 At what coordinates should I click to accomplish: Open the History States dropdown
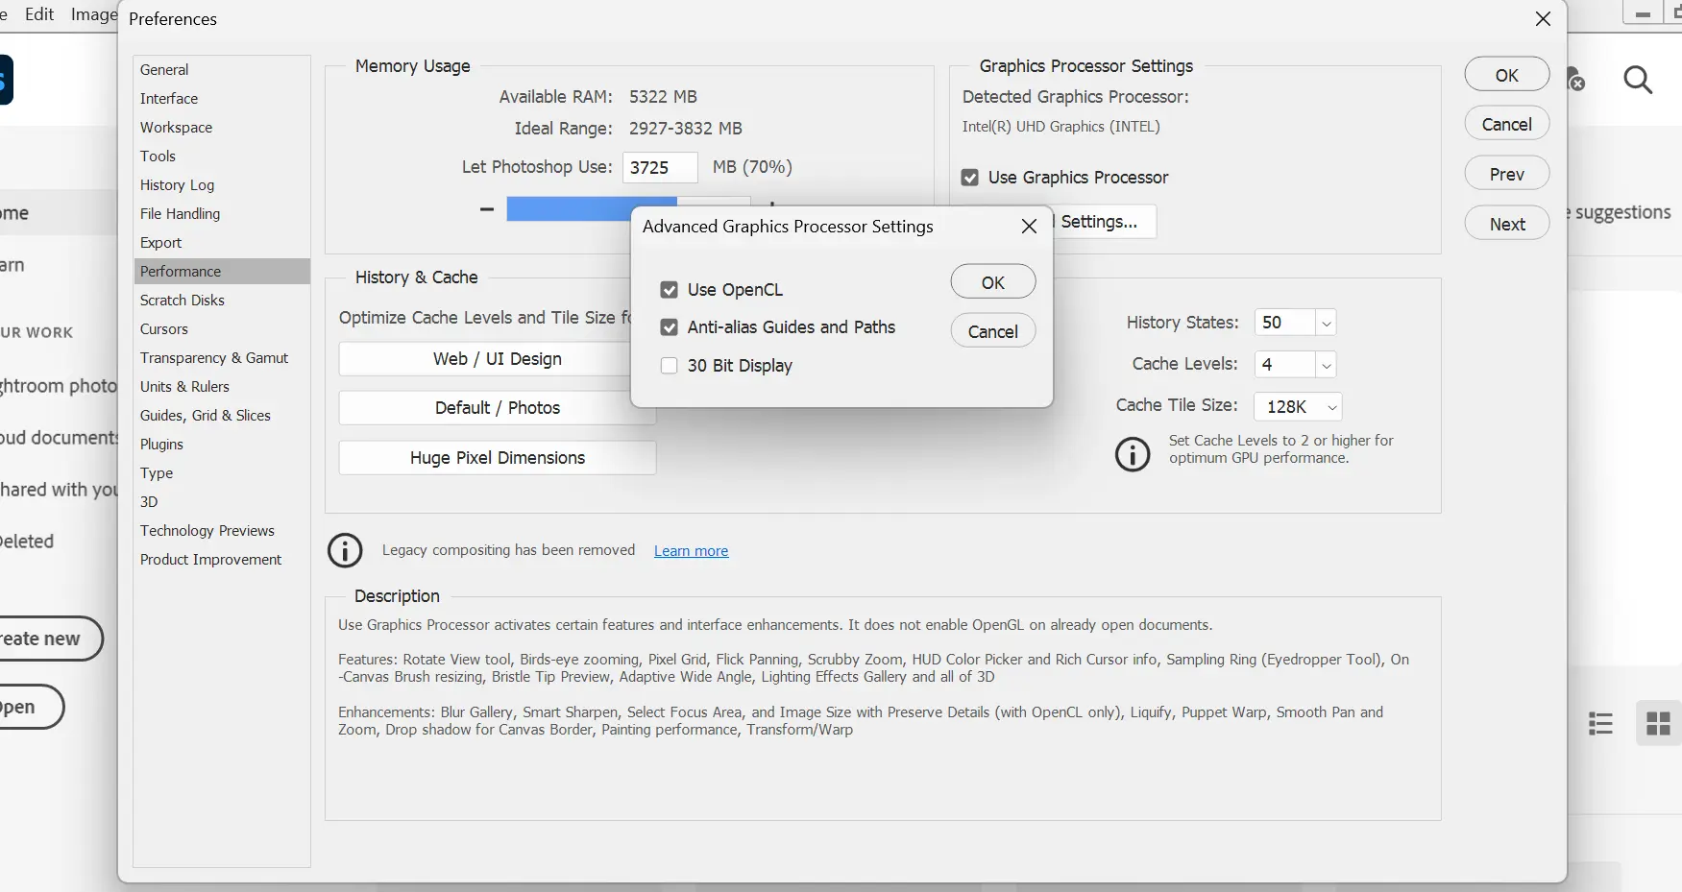click(x=1327, y=323)
